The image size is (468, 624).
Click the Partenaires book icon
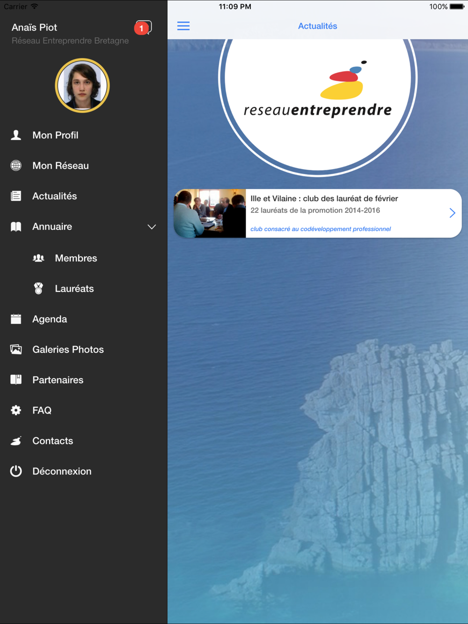point(16,380)
